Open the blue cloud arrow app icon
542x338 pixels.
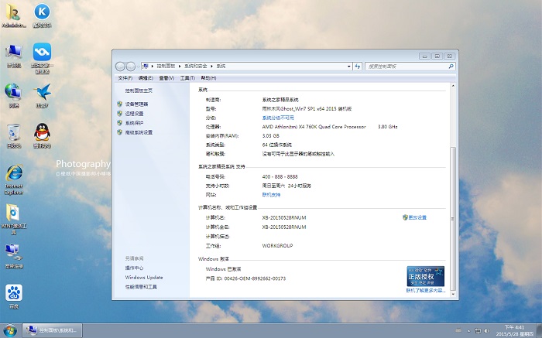(42, 58)
